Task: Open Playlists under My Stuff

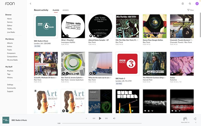Action: point(10,71)
